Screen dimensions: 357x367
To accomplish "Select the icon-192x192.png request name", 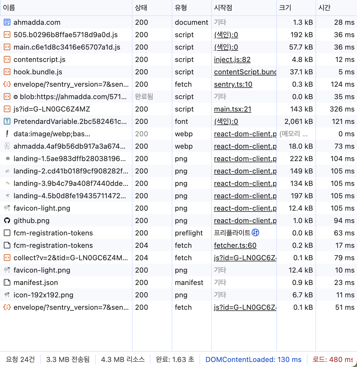I will tap(43, 295).
